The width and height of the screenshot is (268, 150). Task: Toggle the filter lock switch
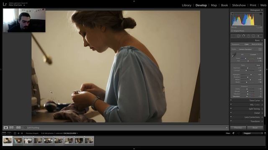(x=265, y=133)
